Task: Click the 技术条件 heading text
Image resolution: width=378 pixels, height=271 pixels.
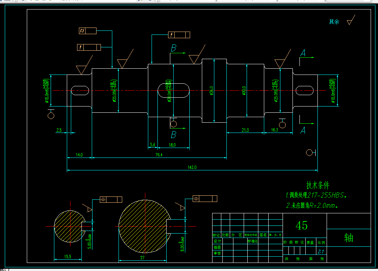Action: pos(317,185)
